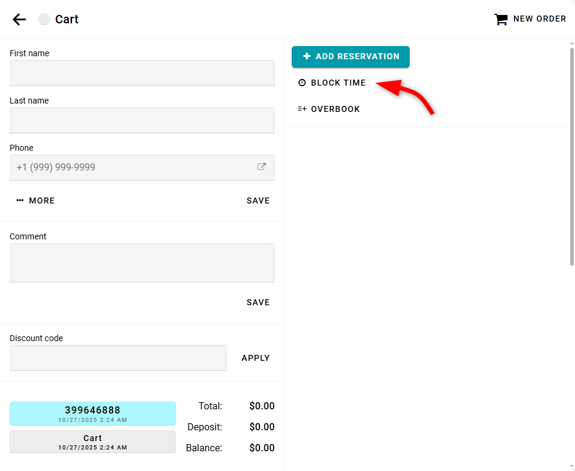Click the gray Cart status circle
The width and height of the screenshot is (575, 471).
pyautogui.click(x=44, y=19)
